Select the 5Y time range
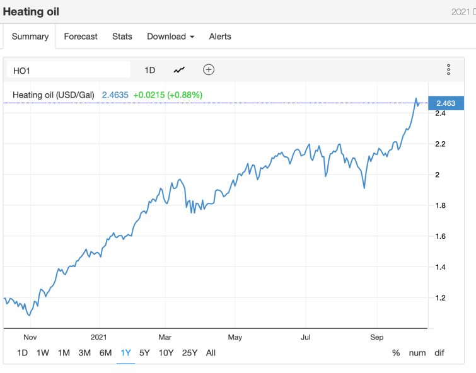The height and width of the screenshot is (373, 476). point(144,353)
